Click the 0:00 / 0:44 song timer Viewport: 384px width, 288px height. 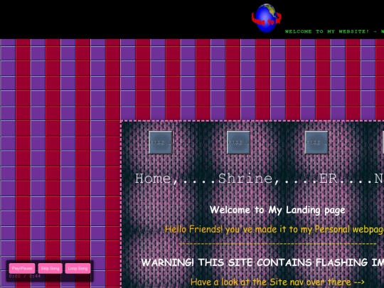pyautogui.click(x=25, y=276)
